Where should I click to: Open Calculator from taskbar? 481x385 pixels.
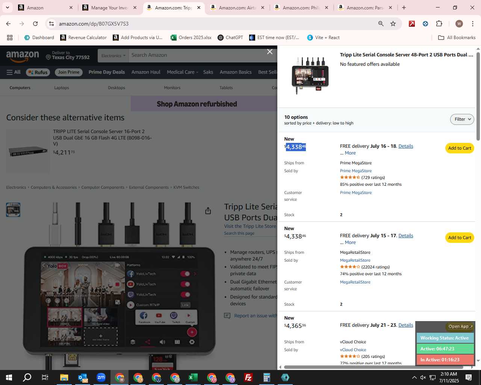[267, 377]
